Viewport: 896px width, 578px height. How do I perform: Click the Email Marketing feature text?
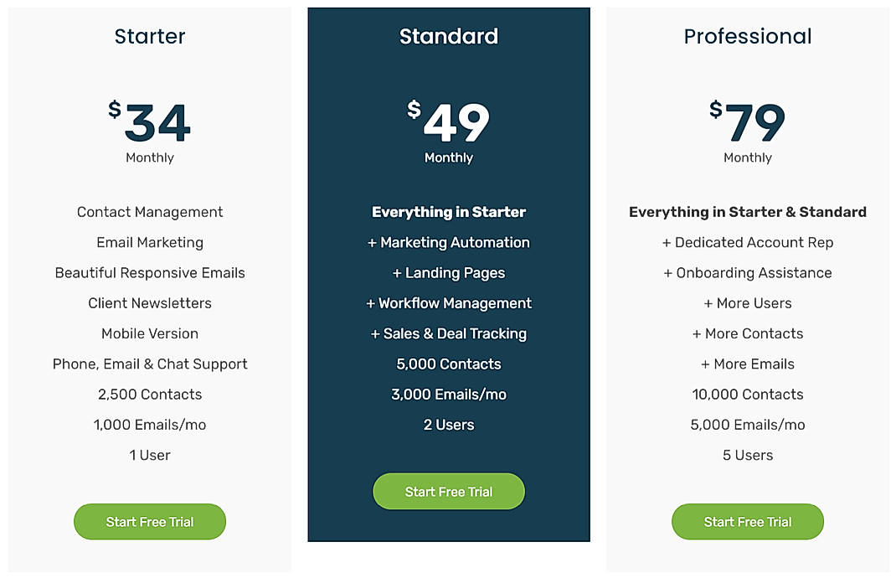149,242
